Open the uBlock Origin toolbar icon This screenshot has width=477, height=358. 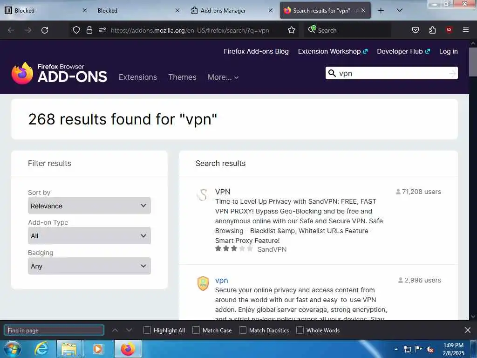[x=449, y=29]
